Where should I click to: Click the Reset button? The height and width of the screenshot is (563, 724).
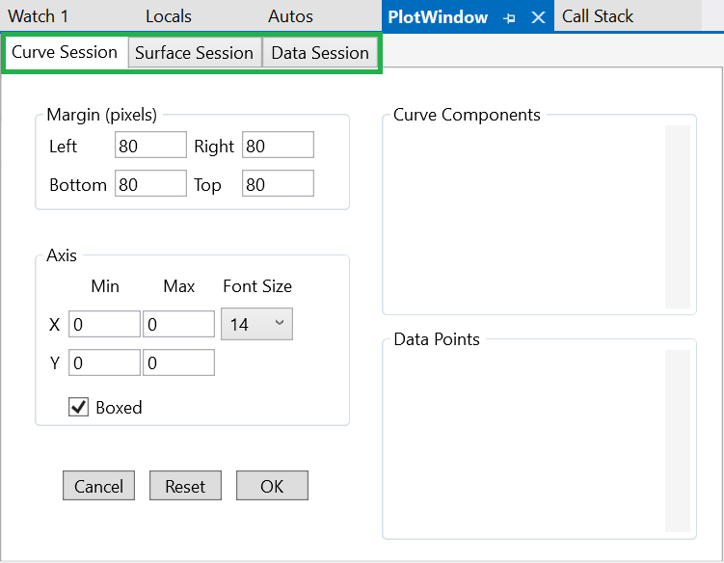[x=185, y=486]
